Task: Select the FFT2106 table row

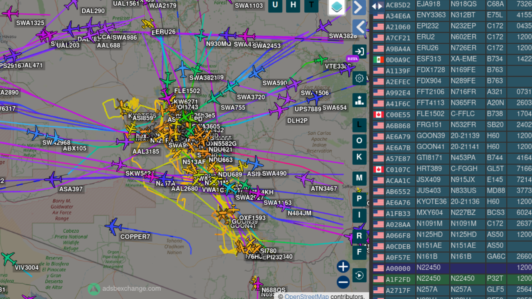Action: 452,93
